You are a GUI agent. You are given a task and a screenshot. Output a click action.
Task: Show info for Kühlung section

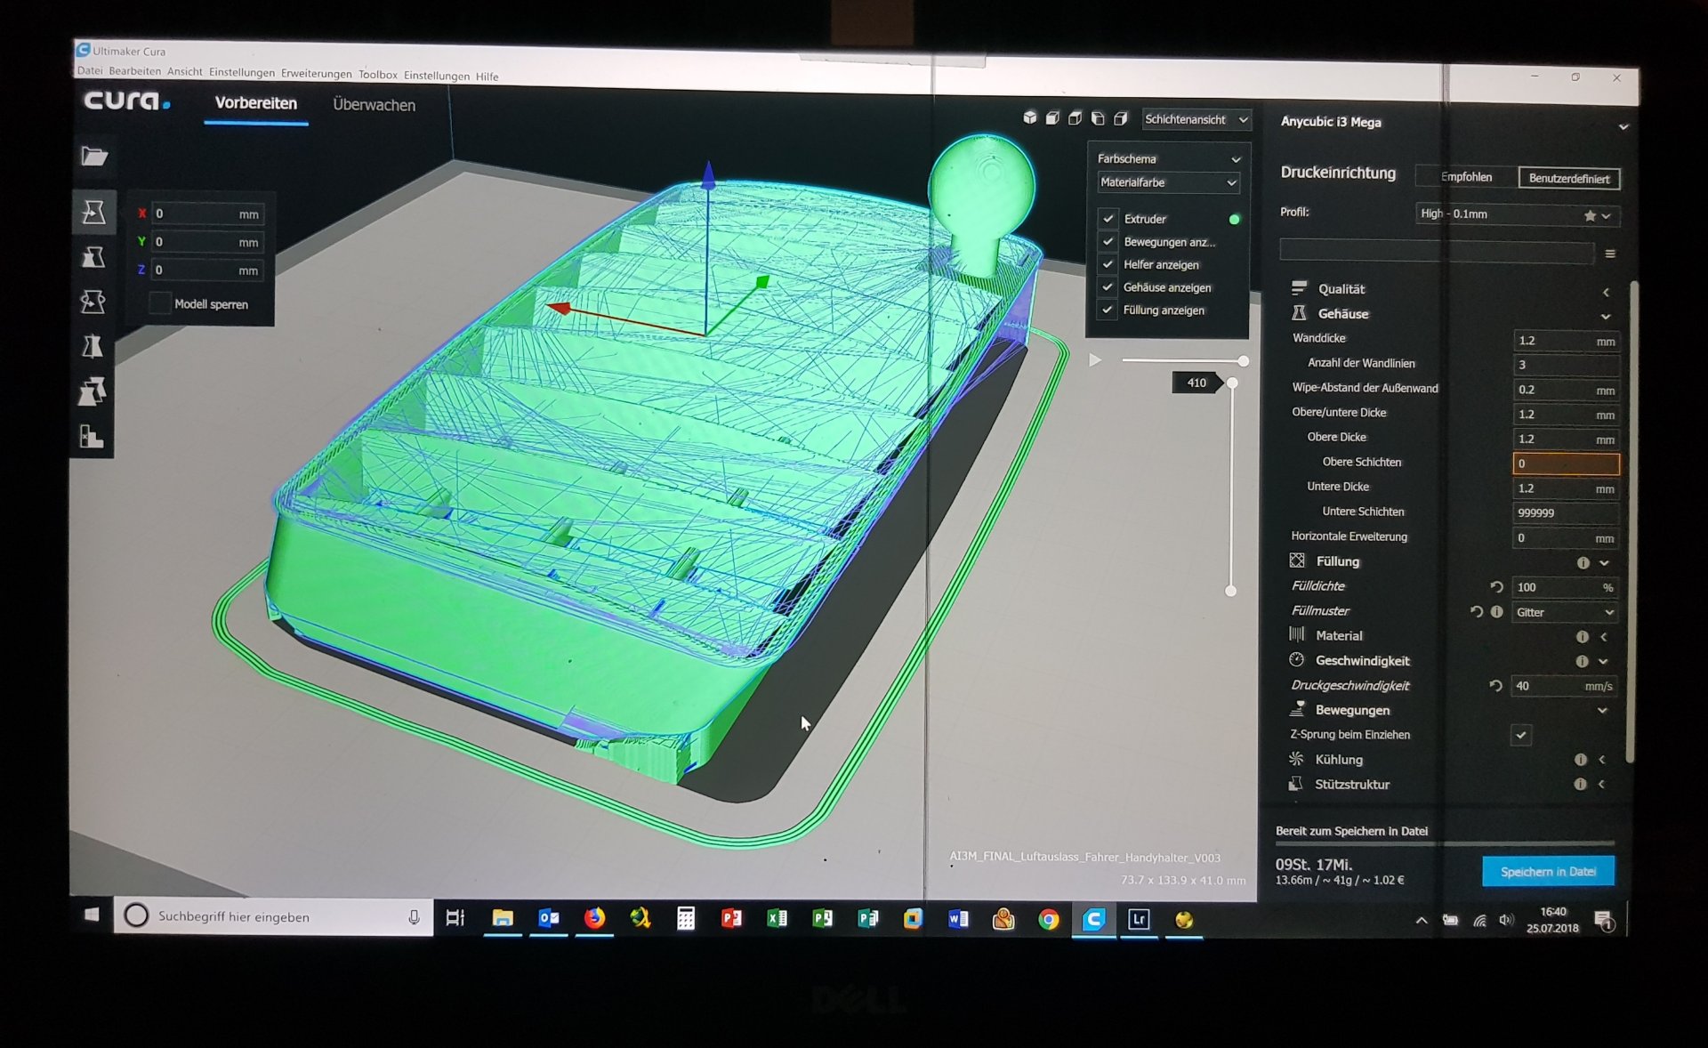[x=1580, y=760]
